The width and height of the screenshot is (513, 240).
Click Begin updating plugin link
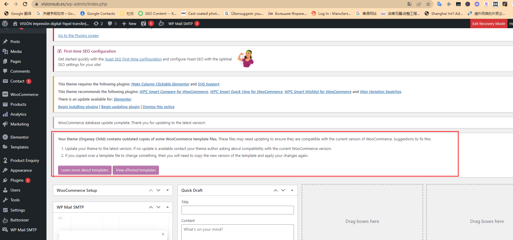(120, 107)
